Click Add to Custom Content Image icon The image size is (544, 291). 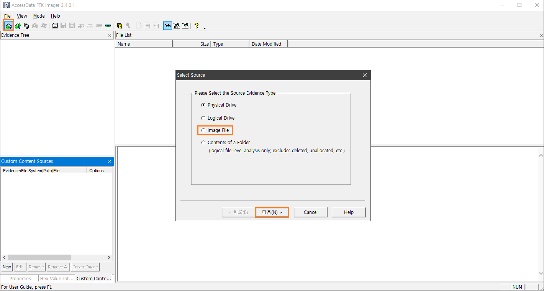81,26
